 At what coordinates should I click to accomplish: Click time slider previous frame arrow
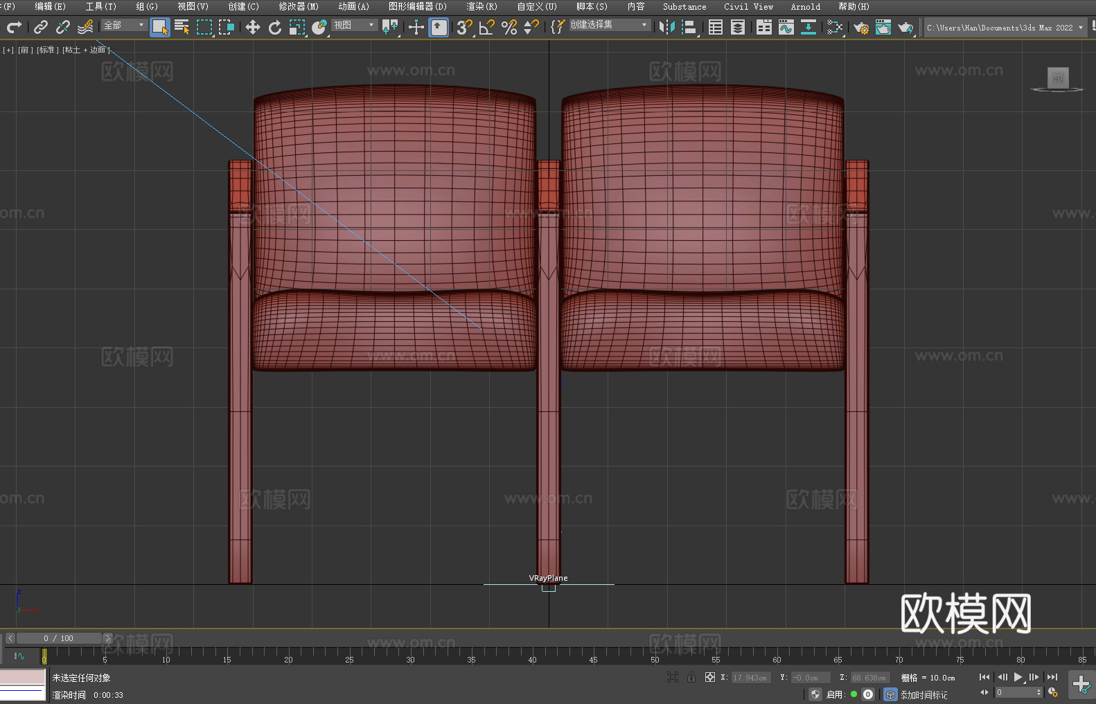pyautogui.click(x=10, y=638)
